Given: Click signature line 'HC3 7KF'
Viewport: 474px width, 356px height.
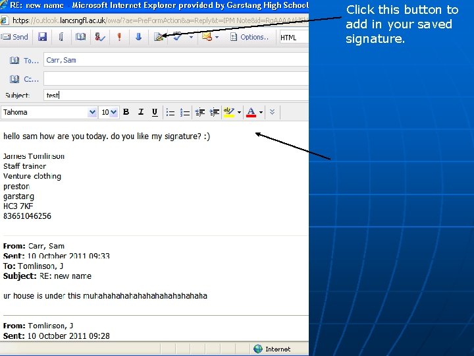Looking at the screenshot, I should point(18,206).
